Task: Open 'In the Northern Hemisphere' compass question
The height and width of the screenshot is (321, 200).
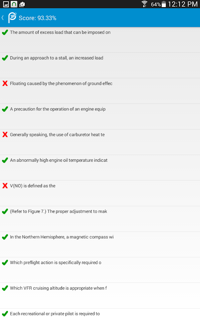Action: coord(100,244)
